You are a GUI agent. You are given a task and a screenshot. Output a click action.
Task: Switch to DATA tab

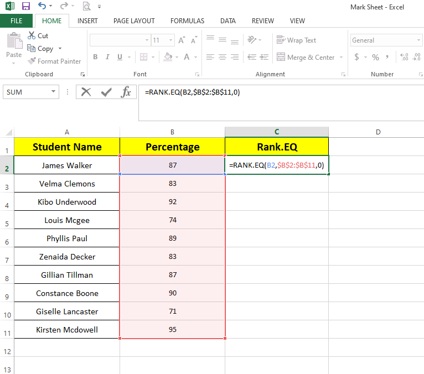click(228, 21)
